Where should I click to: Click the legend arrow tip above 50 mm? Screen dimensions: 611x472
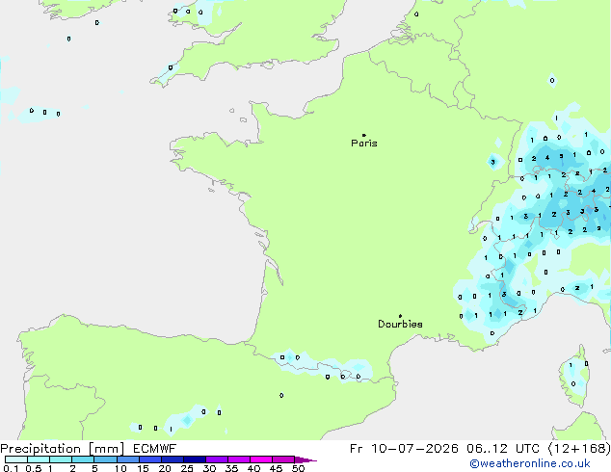point(305,459)
